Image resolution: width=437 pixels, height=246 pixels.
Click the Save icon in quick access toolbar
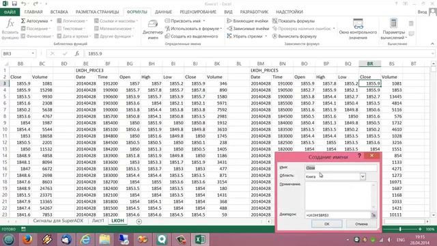pyautogui.click(x=14, y=3)
